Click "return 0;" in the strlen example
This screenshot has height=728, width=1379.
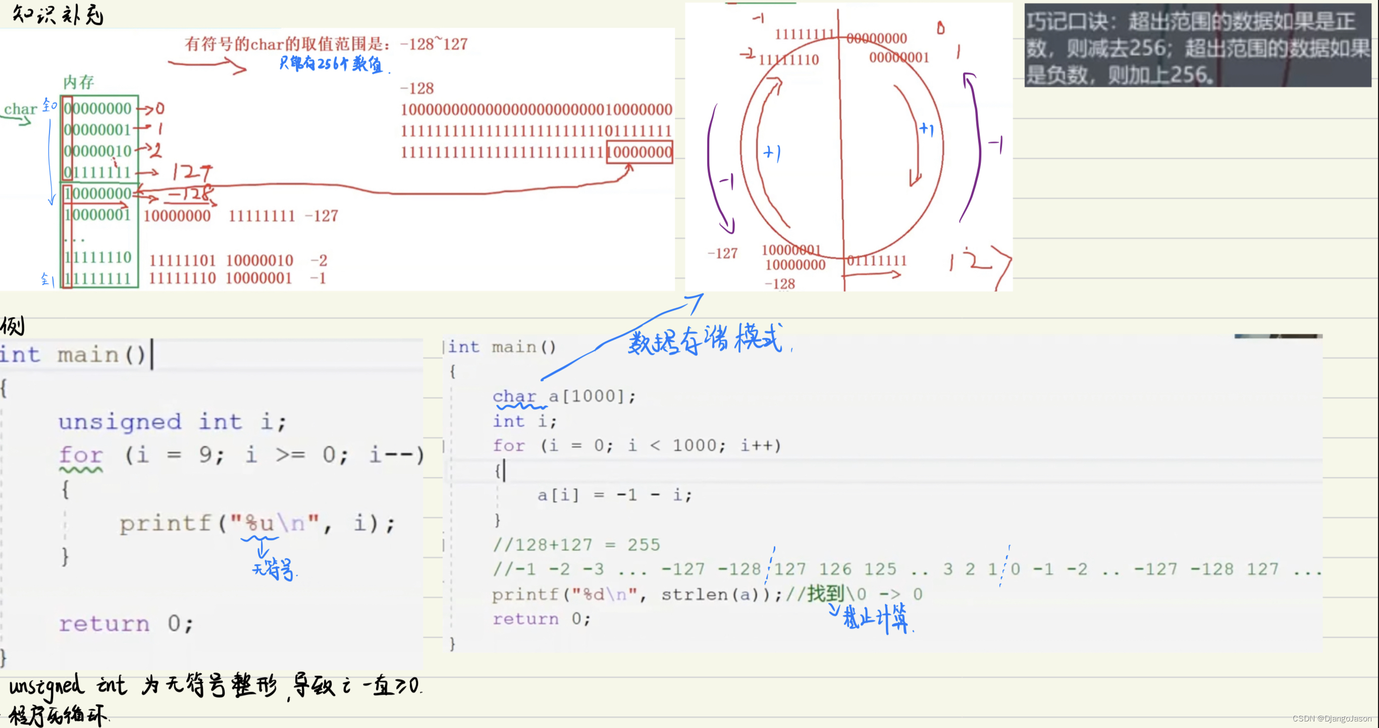pyautogui.click(x=542, y=619)
